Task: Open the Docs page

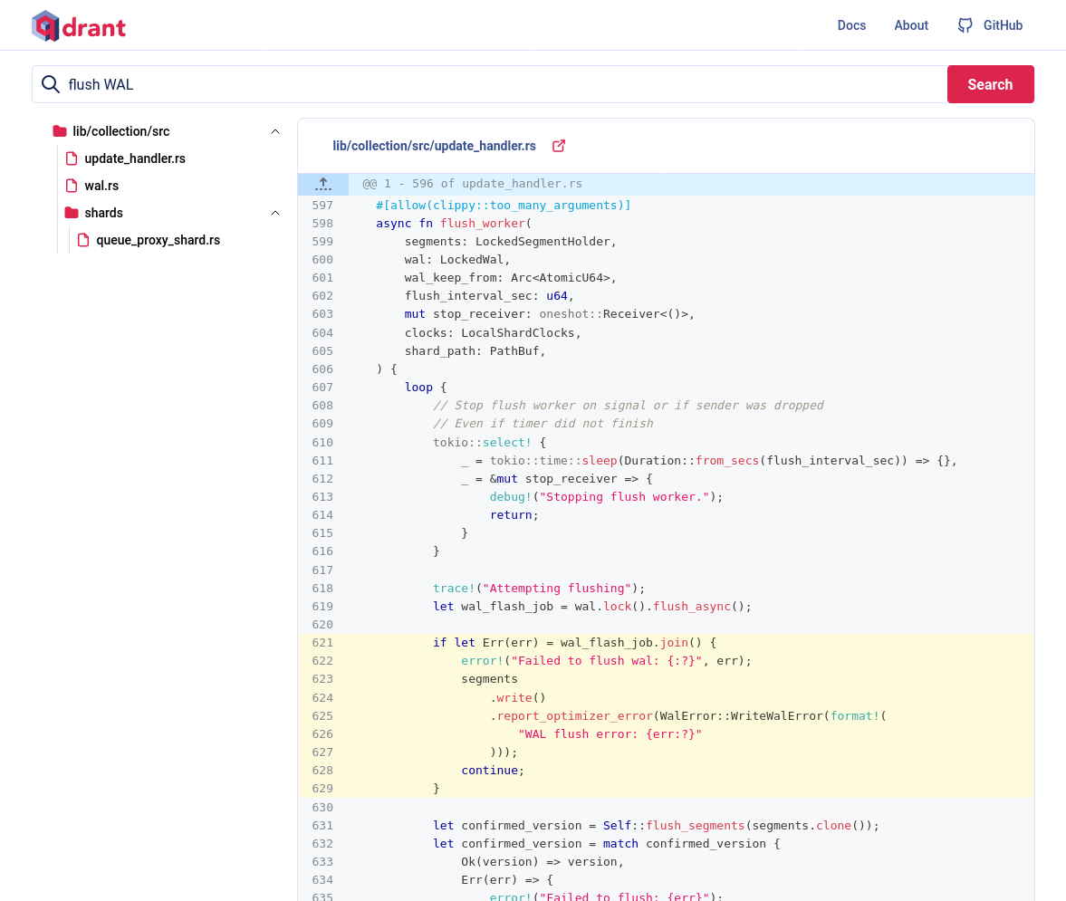Action: point(851,25)
